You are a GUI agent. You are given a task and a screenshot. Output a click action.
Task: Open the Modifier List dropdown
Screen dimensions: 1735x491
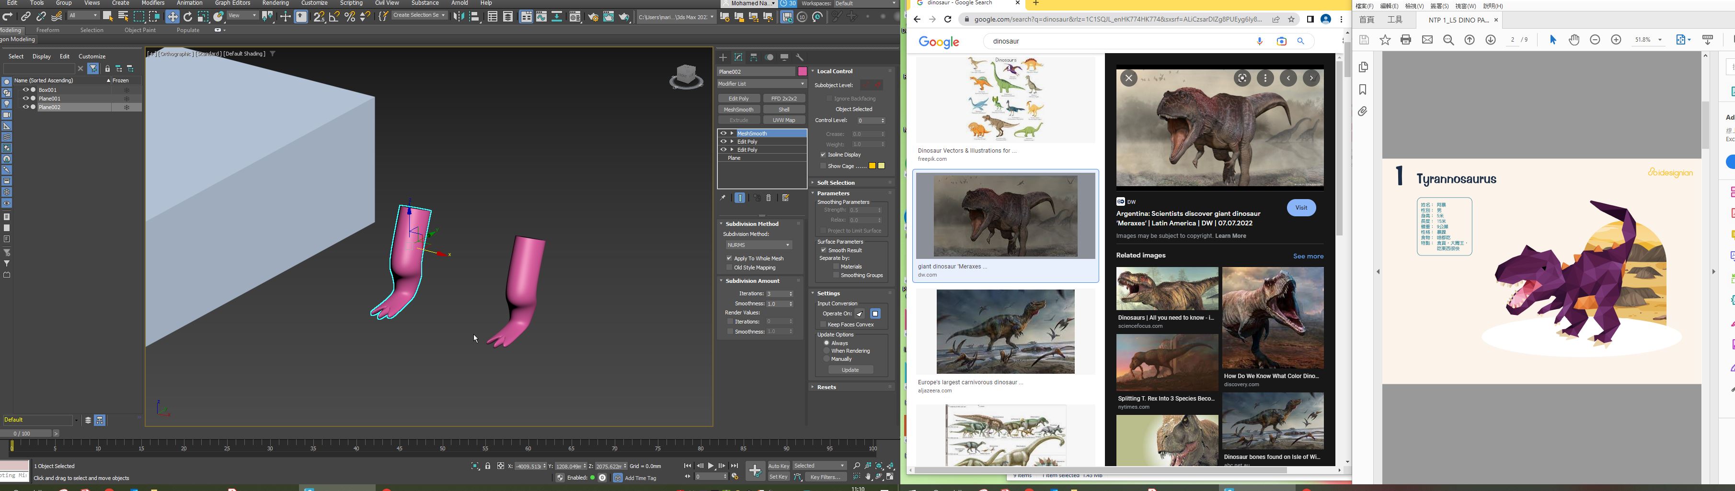pyautogui.click(x=762, y=84)
